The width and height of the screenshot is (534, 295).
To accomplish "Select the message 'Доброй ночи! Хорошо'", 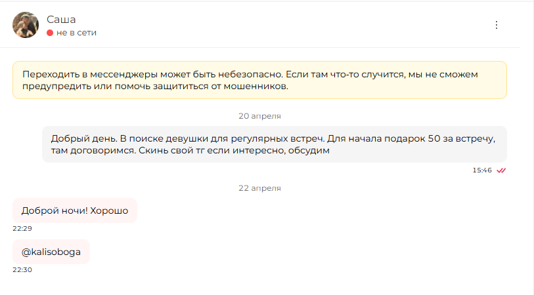I will pos(75,210).
